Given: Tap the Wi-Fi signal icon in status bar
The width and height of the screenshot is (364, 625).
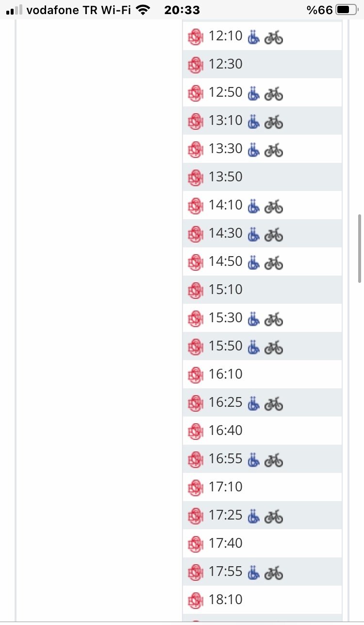Looking at the screenshot, I should coord(143,10).
